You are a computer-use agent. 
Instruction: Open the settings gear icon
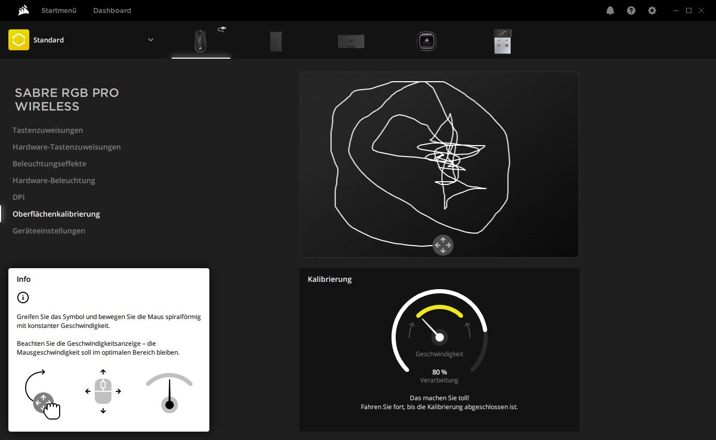pyautogui.click(x=652, y=10)
